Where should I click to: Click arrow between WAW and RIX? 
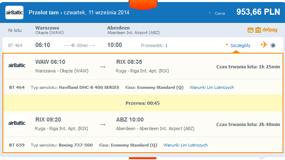point(103,67)
